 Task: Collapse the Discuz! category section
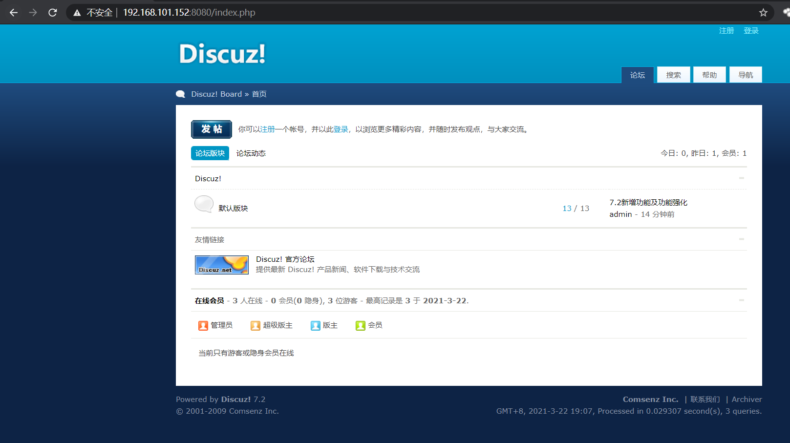pyautogui.click(x=741, y=178)
